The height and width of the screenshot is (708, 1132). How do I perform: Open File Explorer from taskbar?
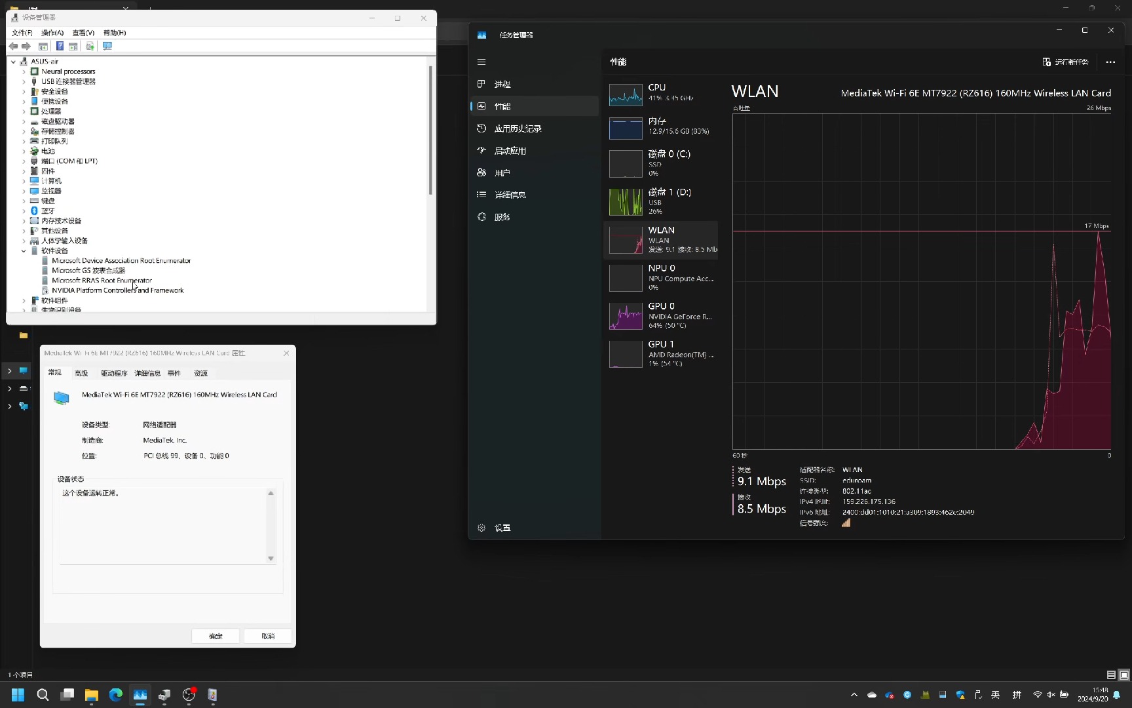(x=91, y=695)
